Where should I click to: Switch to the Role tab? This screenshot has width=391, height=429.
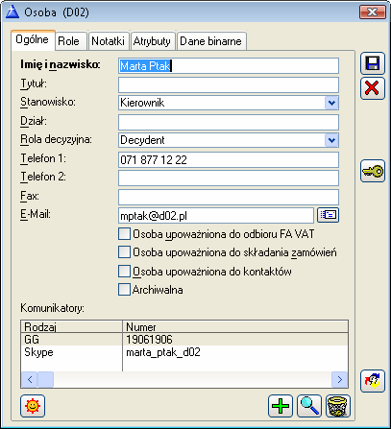tap(71, 41)
